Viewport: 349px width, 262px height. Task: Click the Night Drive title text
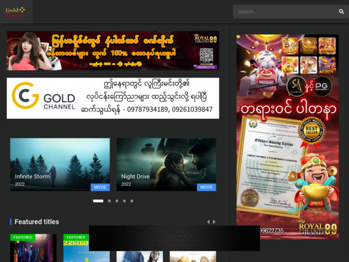136,176
